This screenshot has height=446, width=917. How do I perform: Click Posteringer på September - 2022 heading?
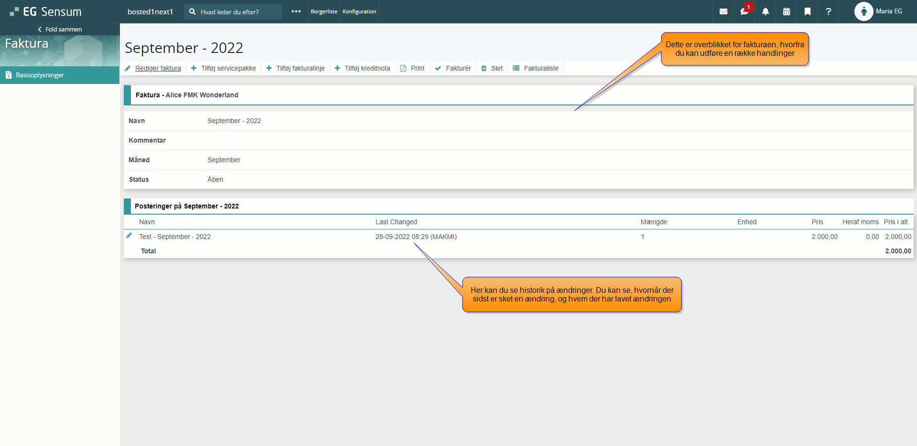point(187,206)
